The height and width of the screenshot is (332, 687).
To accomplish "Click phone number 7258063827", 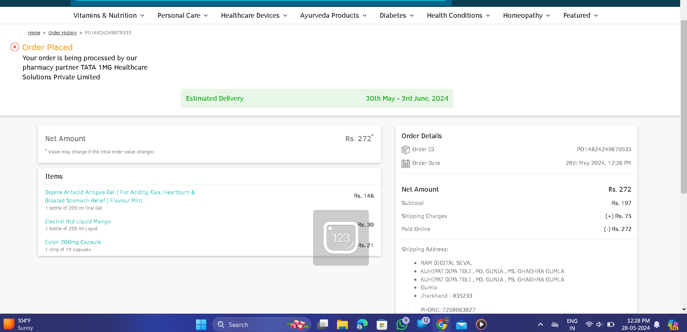I will [x=459, y=310].
